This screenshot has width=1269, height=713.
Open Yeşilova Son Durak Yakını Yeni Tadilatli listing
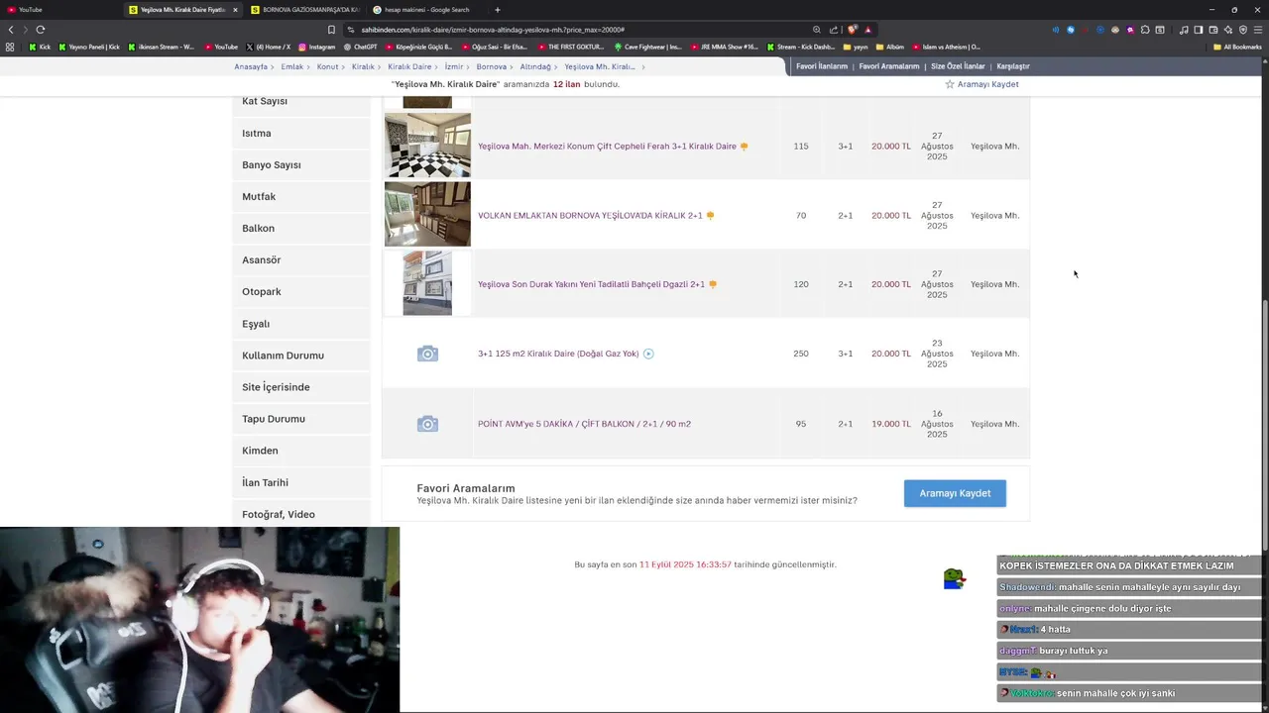[591, 284]
